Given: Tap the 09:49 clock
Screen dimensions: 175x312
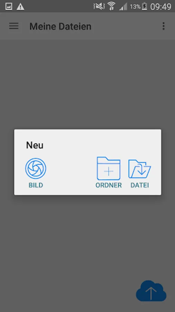Looking at the screenshot, I should click(161, 7).
